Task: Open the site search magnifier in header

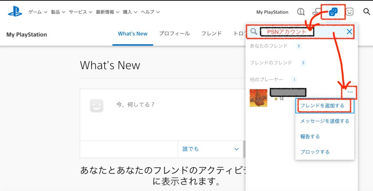Action: [x=366, y=12]
